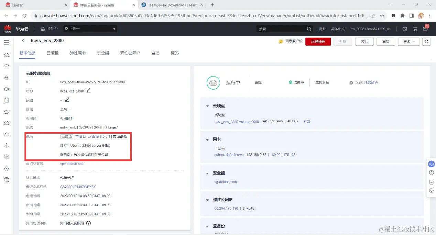436x235 pixels.
Task: Collapse the 网卡 section
Action: (207, 140)
